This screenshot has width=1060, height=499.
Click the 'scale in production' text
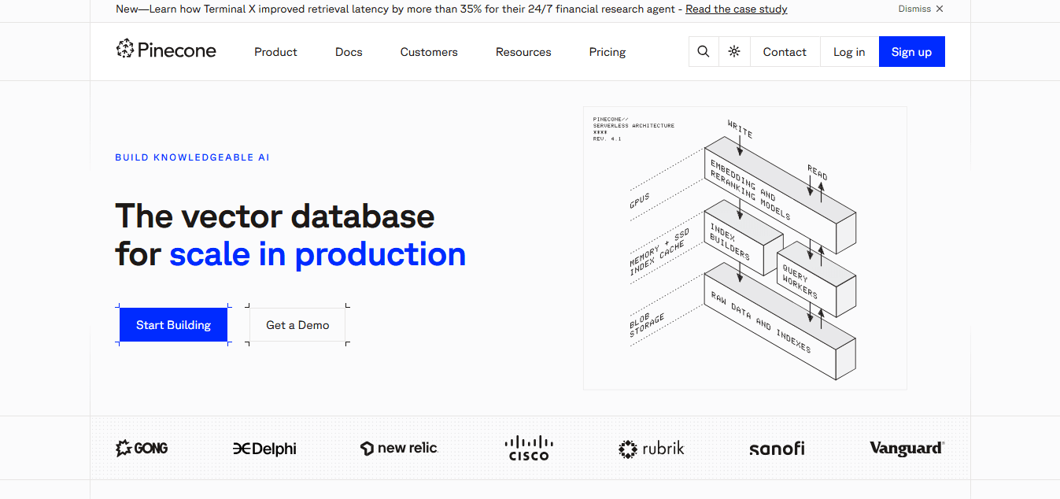317,254
